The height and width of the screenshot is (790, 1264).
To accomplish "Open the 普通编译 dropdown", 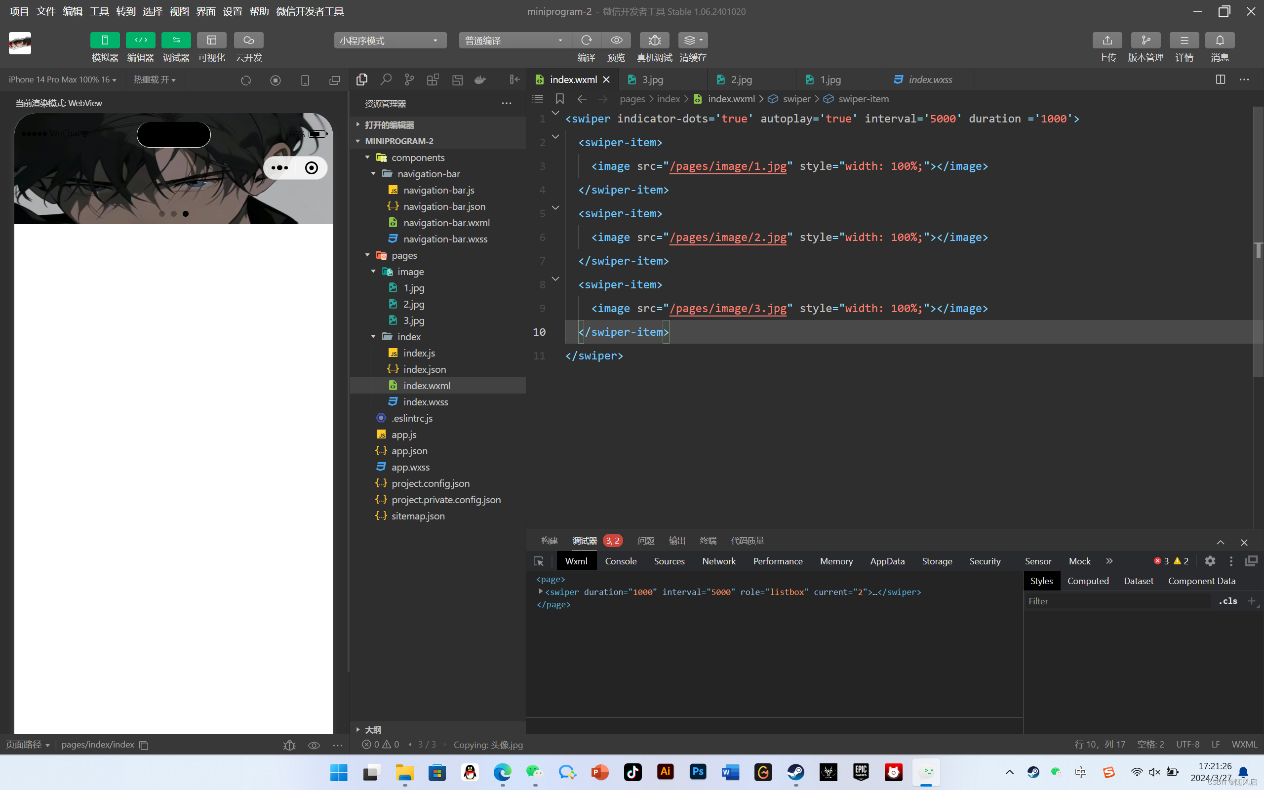I will (x=514, y=40).
